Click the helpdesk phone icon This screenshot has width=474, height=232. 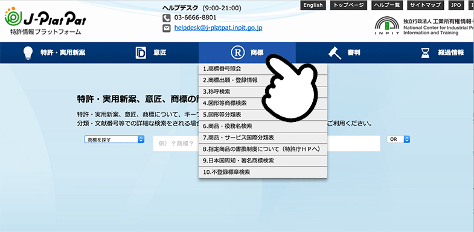(x=167, y=18)
